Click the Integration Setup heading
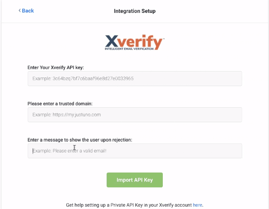Screen dimensions: 269x209 pos(134,11)
